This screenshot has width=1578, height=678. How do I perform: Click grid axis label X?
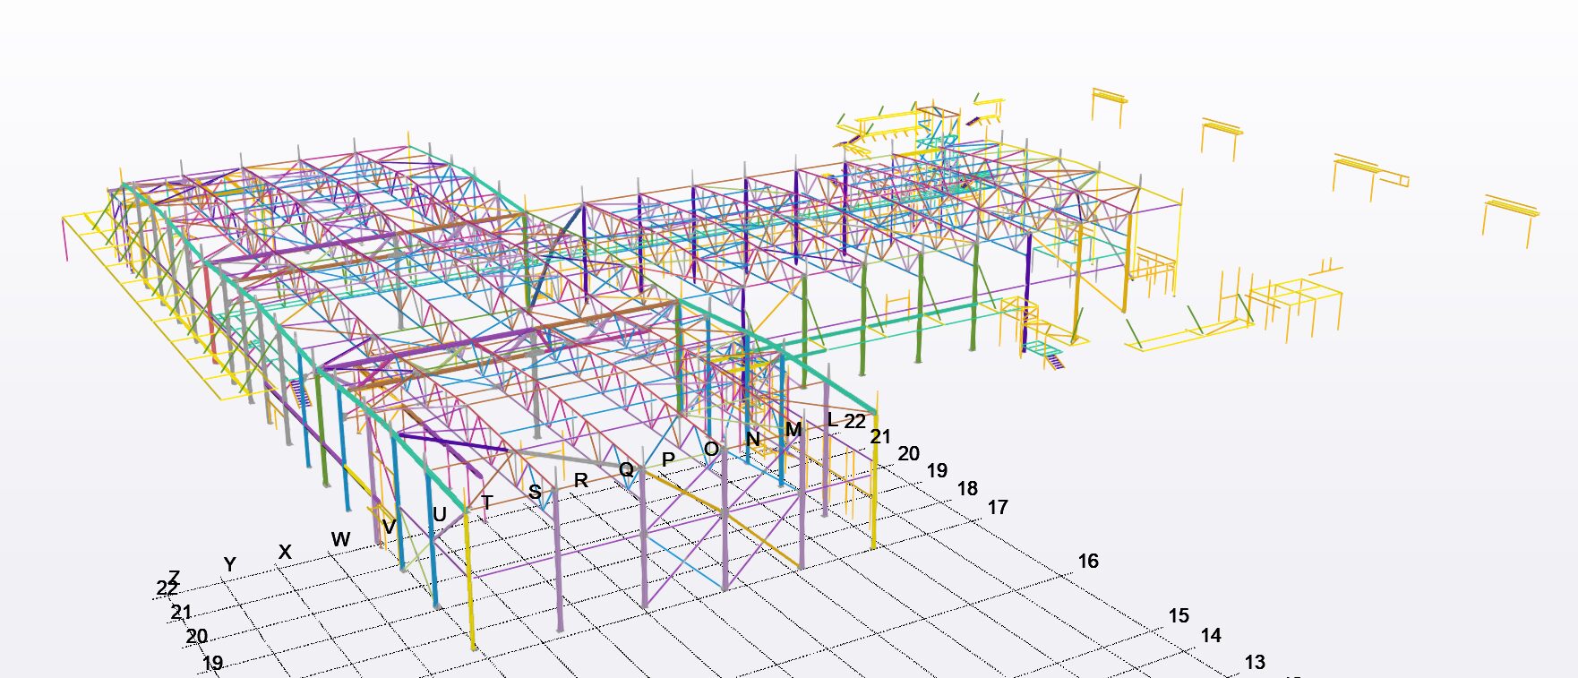(x=285, y=552)
